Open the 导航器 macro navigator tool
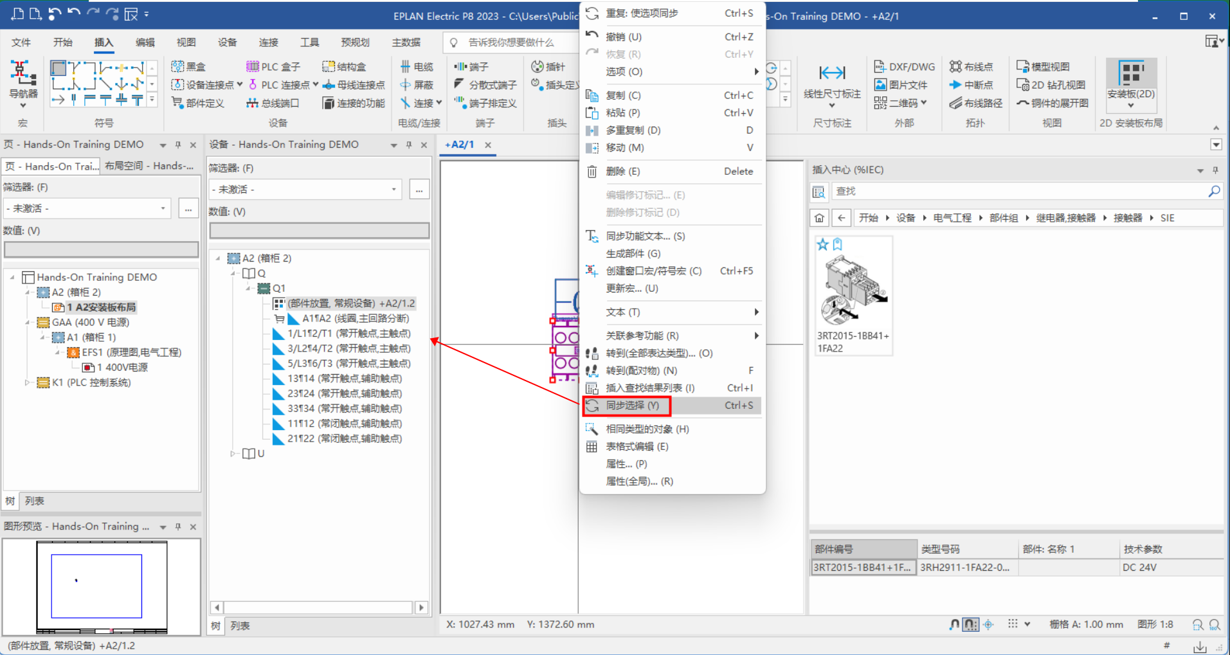Screen dimensions: 1230x655 pyautogui.click(x=23, y=84)
